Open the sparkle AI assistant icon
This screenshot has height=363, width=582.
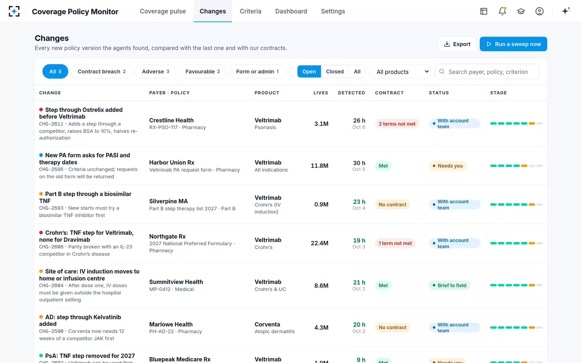pyautogui.click(x=566, y=11)
